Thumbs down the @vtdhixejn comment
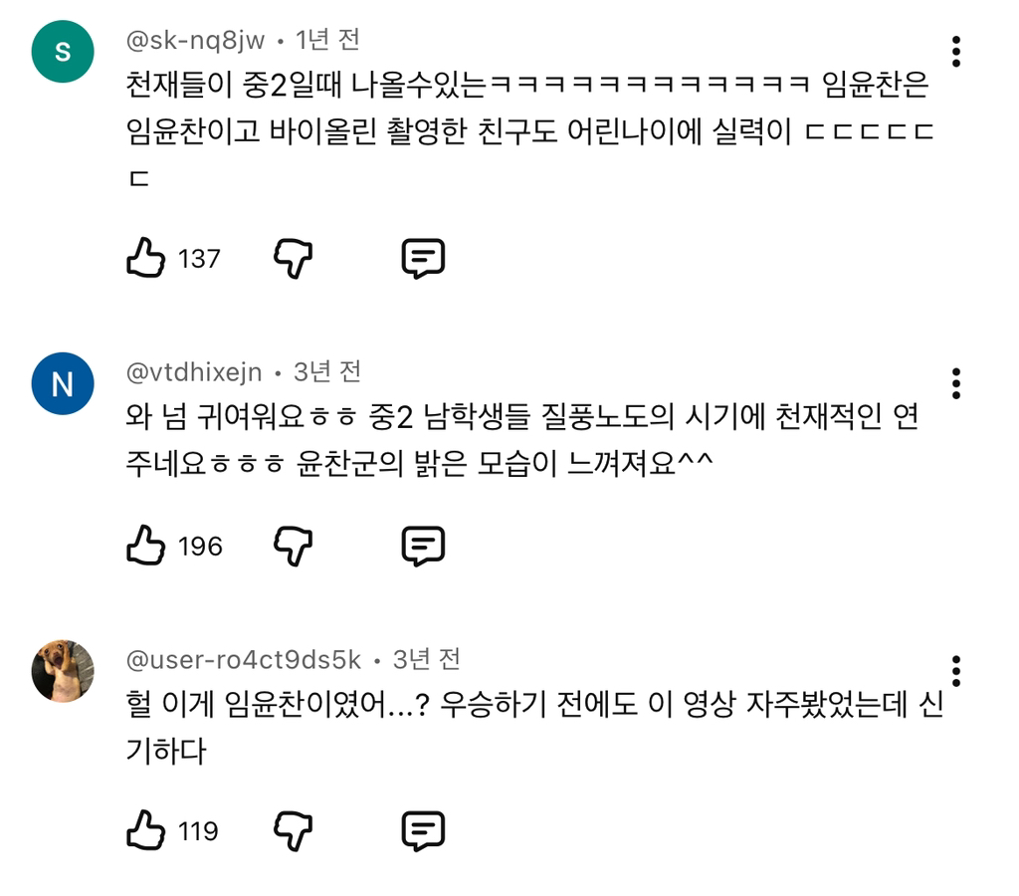The height and width of the screenshot is (896, 1019). (293, 546)
